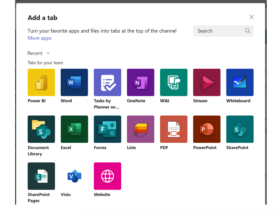
Task: Add the SharePoint Pages tile
Action: click(x=41, y=176)
